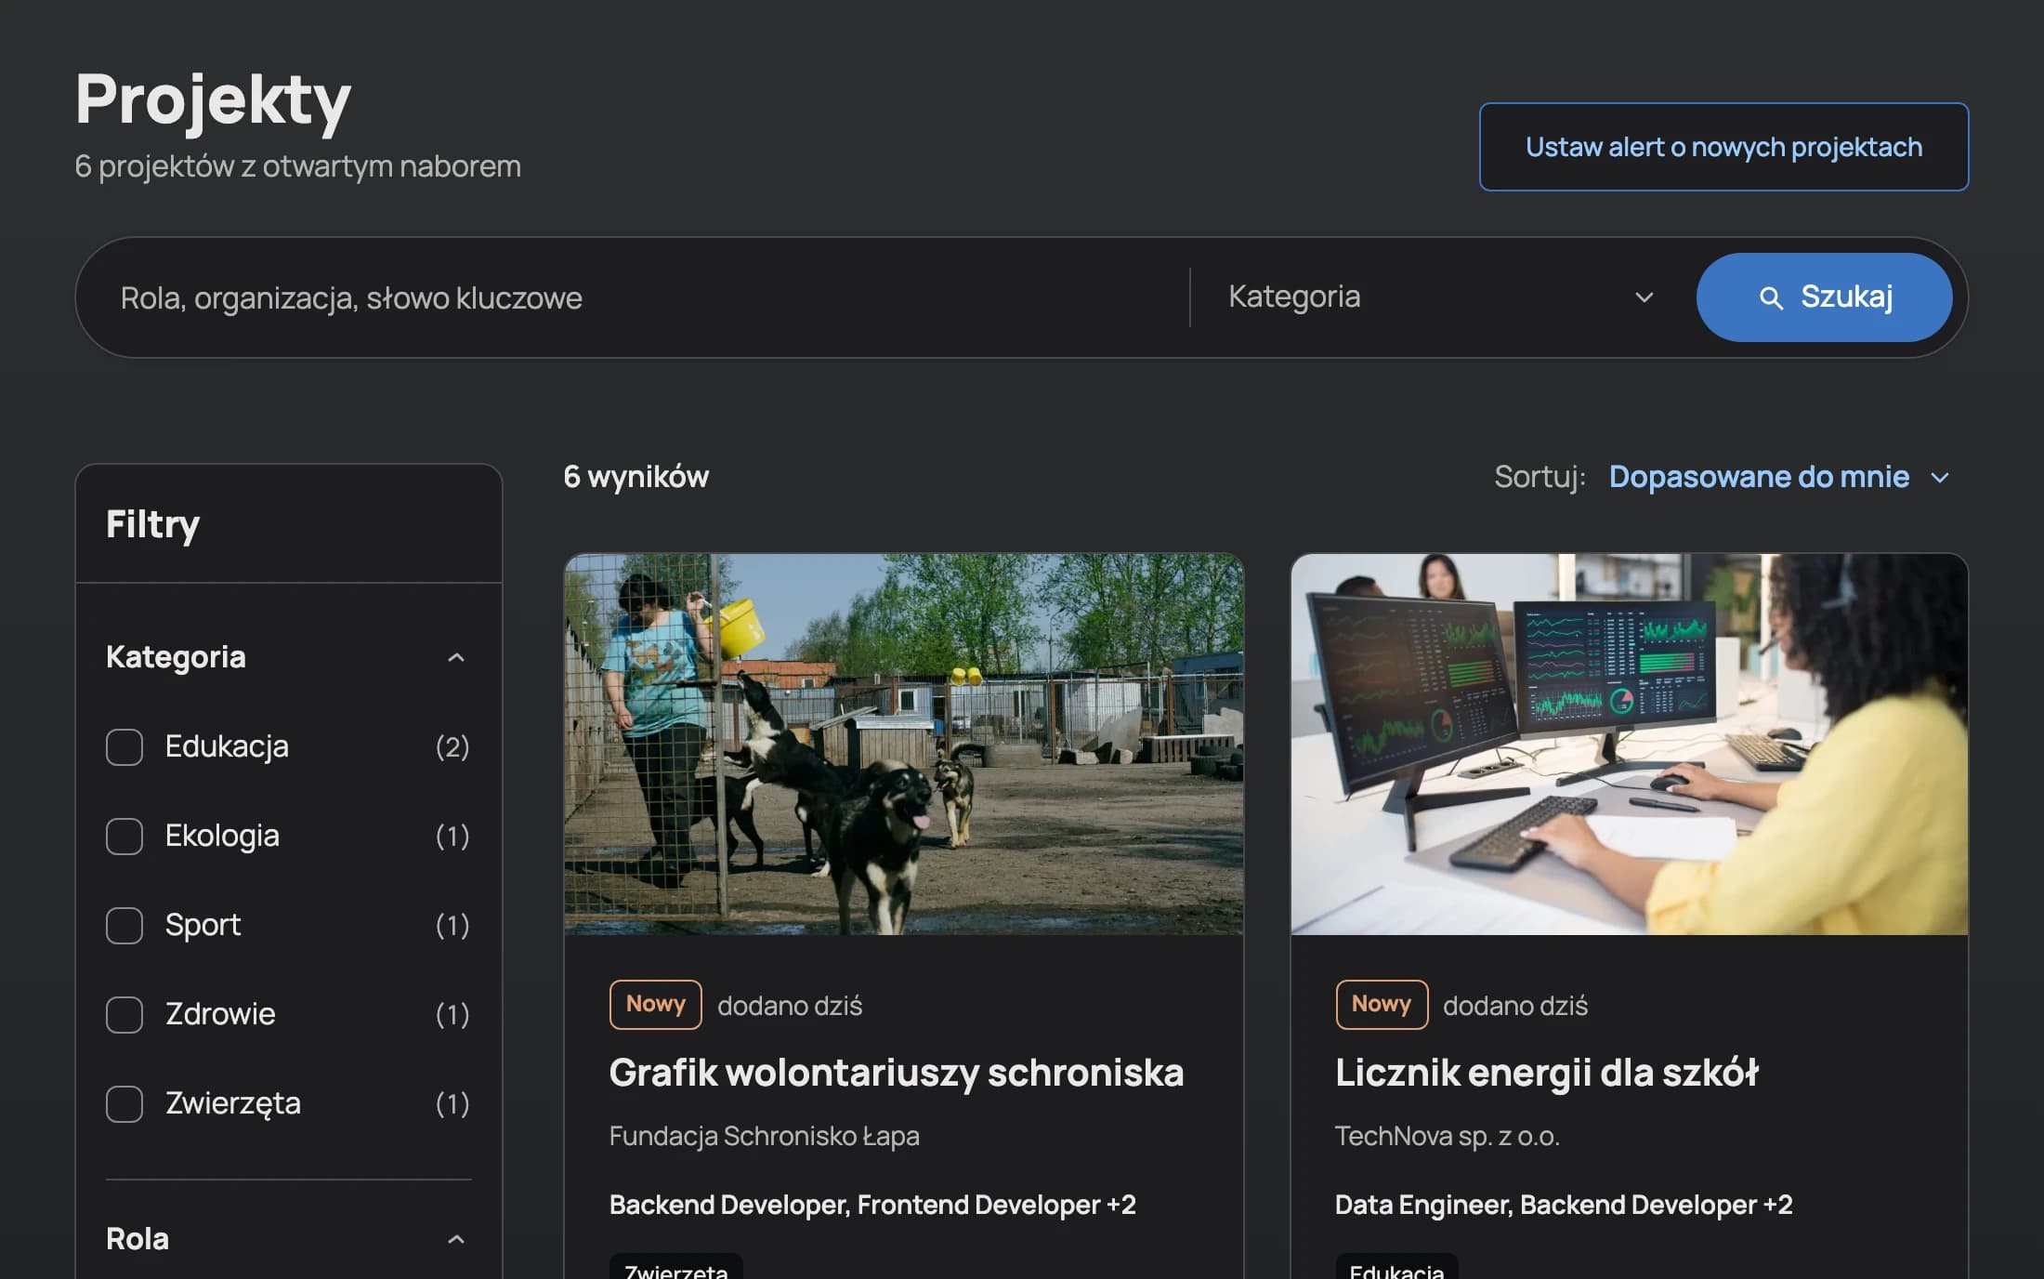Click the Szukaj search button
This screenshot has width=2044, height=1279.
[1824, 297]
